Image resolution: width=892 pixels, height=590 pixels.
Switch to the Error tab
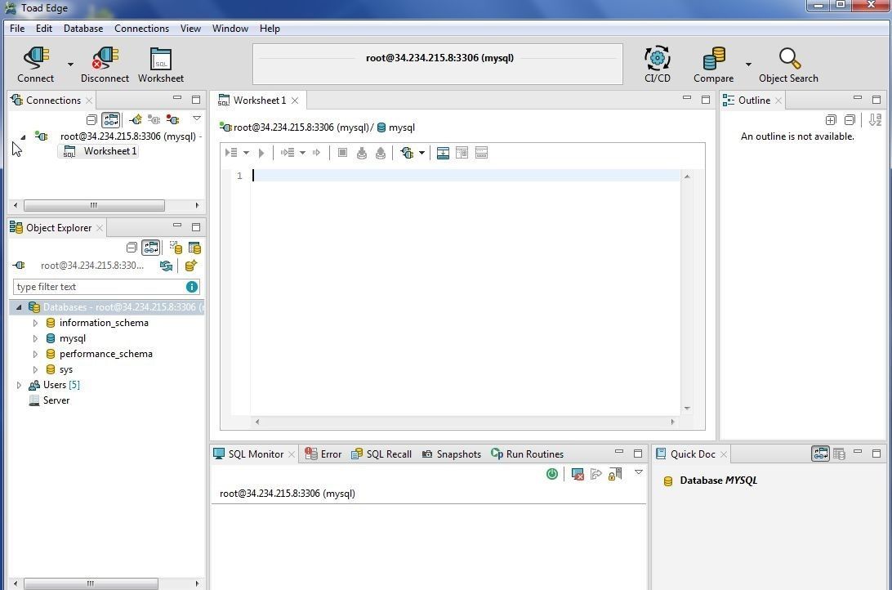pos(323,454)
